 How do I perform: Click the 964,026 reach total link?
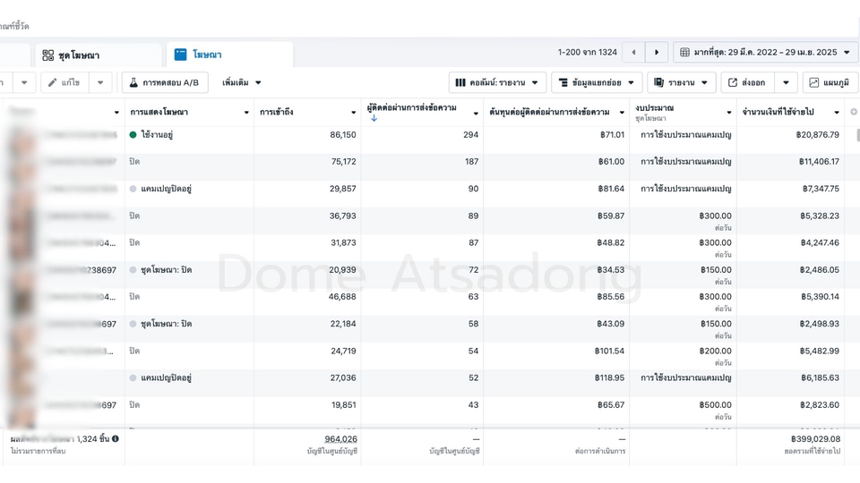(340, 439)
